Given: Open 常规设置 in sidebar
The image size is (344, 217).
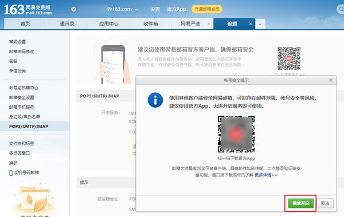Looking at the screenshot, I should point(17,42).
